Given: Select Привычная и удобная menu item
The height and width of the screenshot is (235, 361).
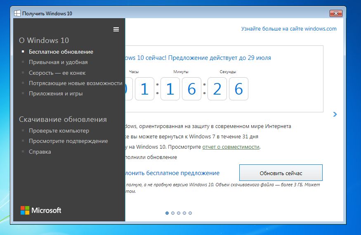Looking at the screenshot, I should 58,62.
